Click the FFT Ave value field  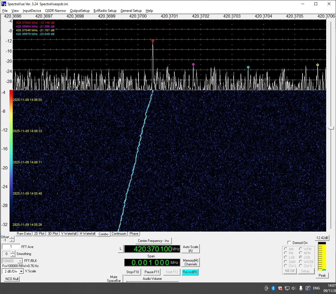click(x=11, y=247)
